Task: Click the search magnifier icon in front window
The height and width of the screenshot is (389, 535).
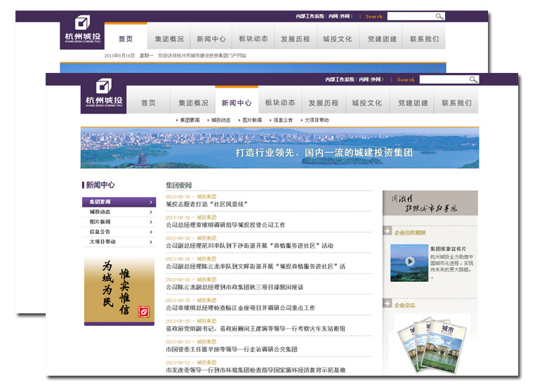Action: tap(473, 80)
